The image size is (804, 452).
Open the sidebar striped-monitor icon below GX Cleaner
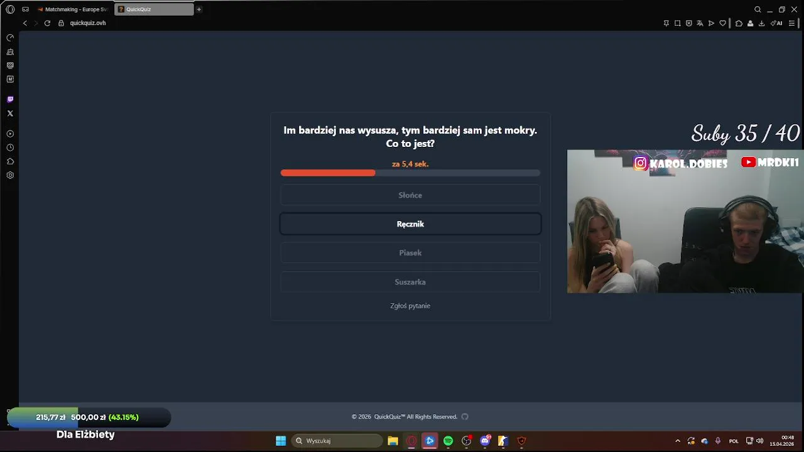(x=10, y=65)
